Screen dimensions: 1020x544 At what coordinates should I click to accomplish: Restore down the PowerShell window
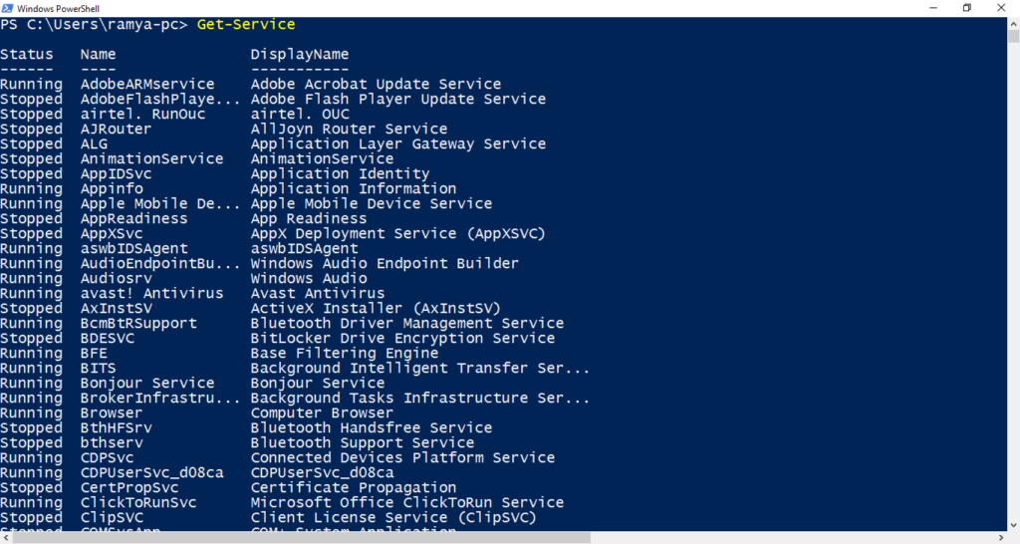[x=966, y=8]
